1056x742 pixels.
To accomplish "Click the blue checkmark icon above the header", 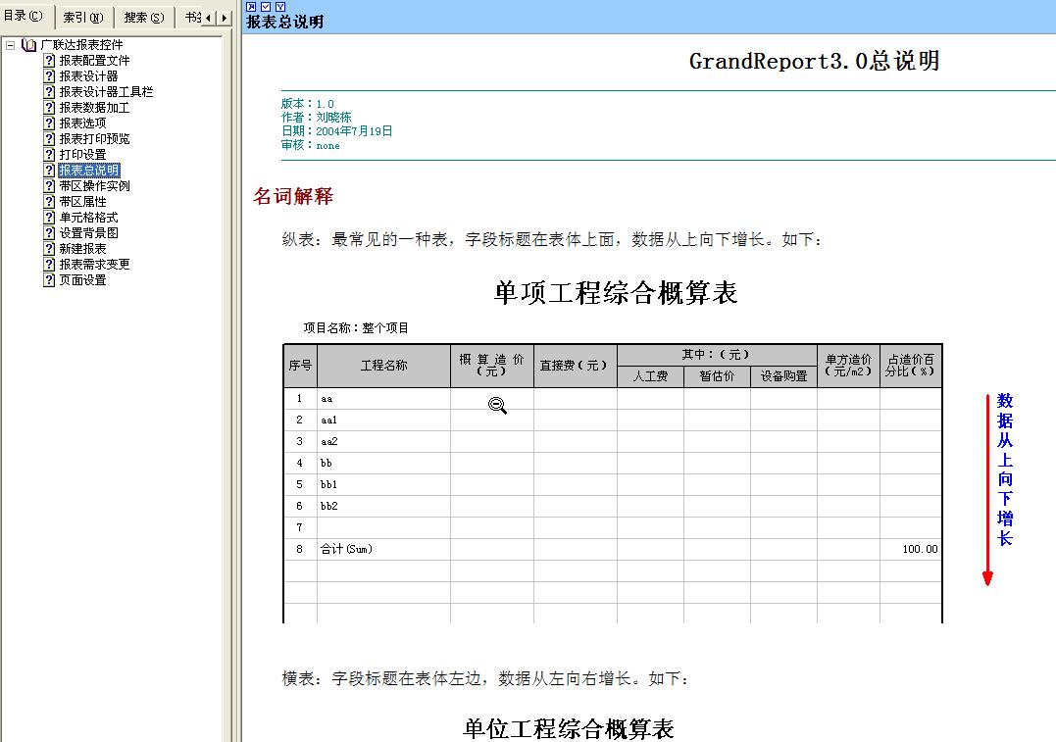I will [266, 7].
